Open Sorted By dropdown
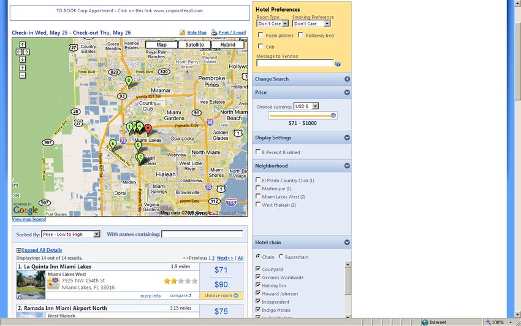The image size is (521, 326). pyautogui.click(x=70, y=234)
